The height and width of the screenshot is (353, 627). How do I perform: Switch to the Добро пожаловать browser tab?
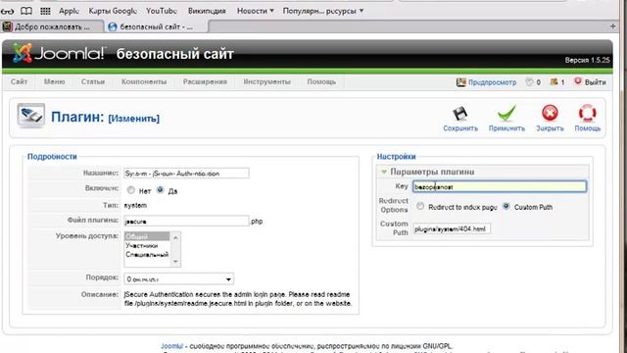(52, 26)
